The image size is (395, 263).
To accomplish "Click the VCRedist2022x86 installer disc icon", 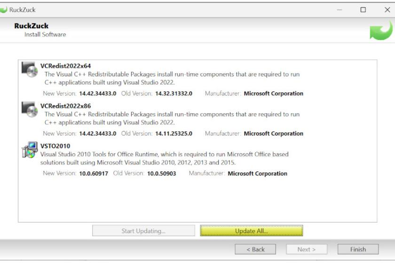I will 30,109.
